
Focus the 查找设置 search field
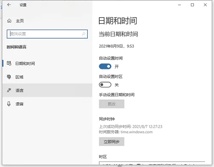click(x=47, y=34)
